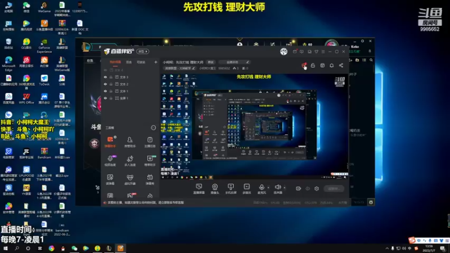Click the notice text in the bottom status bar
This screenshot has height=253, width=450.
(x=146, y=202)
